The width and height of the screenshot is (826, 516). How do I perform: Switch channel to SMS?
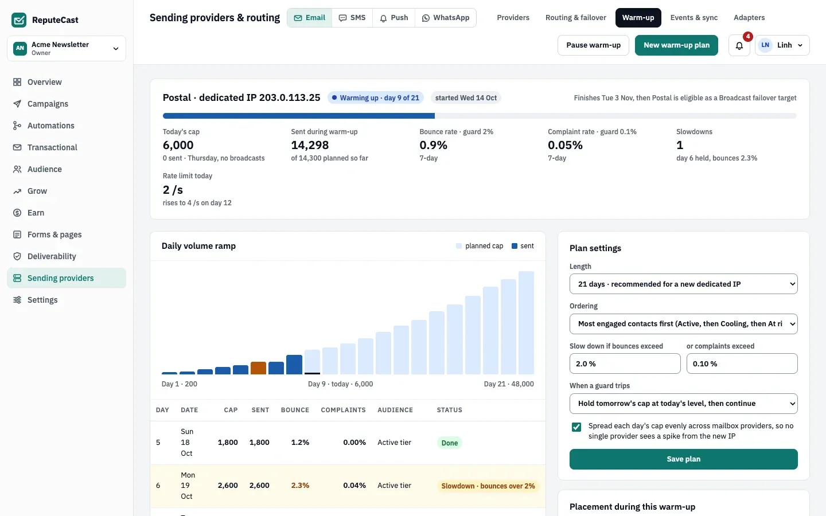(352, 18)
